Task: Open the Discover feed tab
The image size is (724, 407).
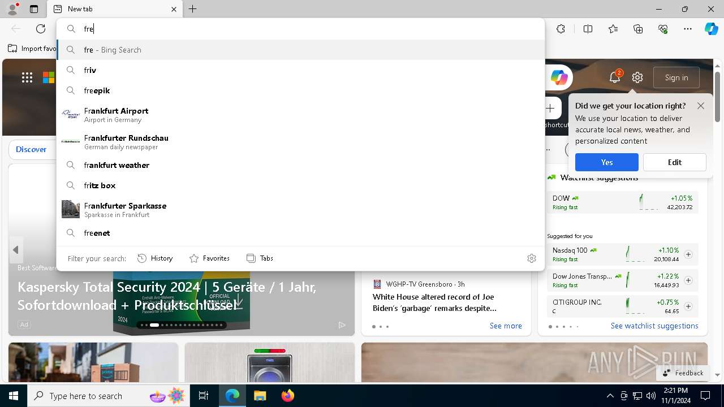Action: (31, 149)
